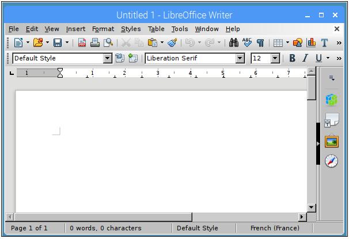The width and height of the screenshot is (349, 239).
Task: Open the Liberation Serif font name dropdown
Action: [240, 58]
